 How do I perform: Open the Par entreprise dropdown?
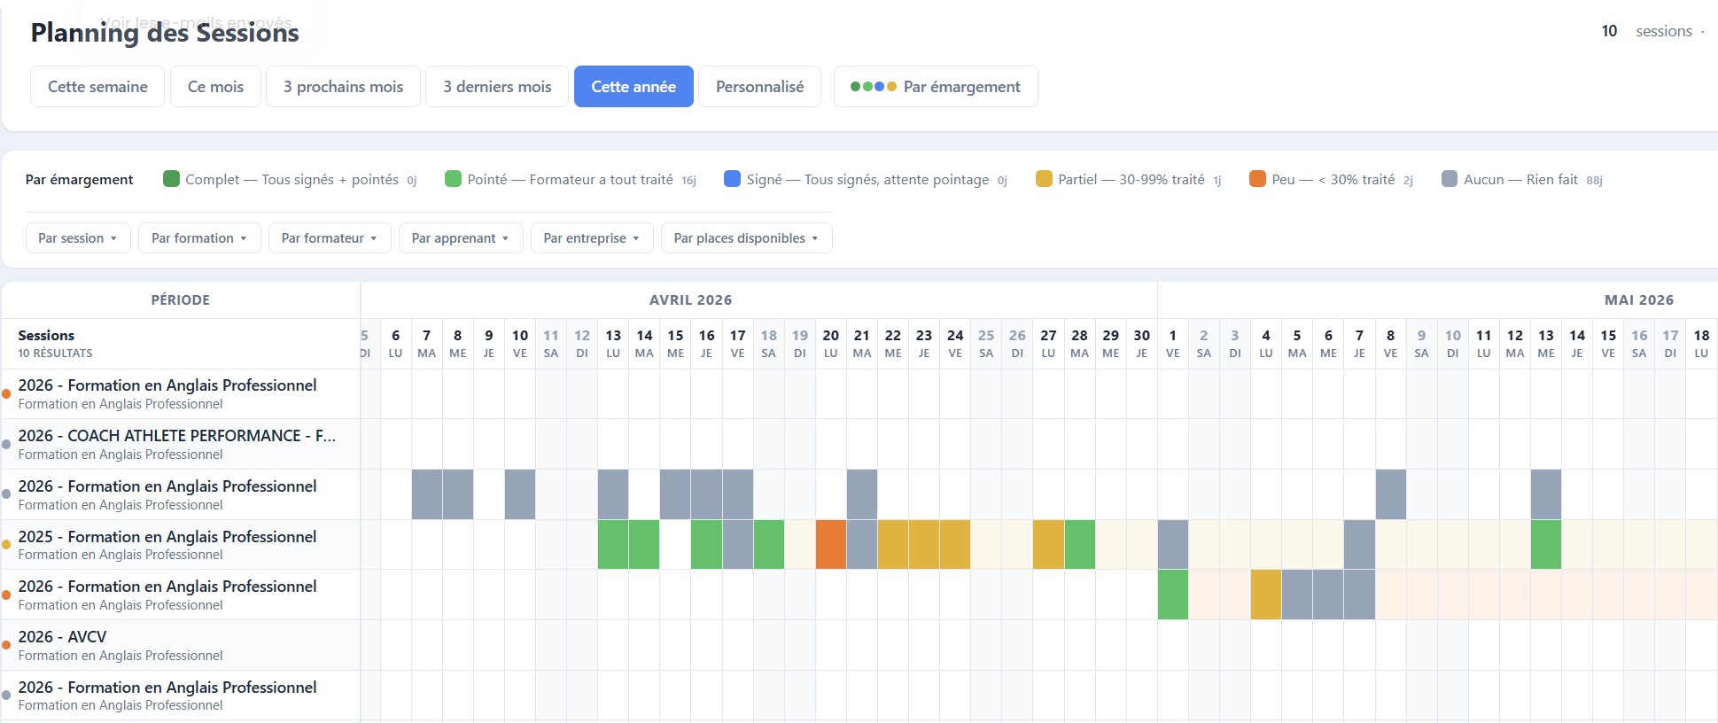pos(592,238)
